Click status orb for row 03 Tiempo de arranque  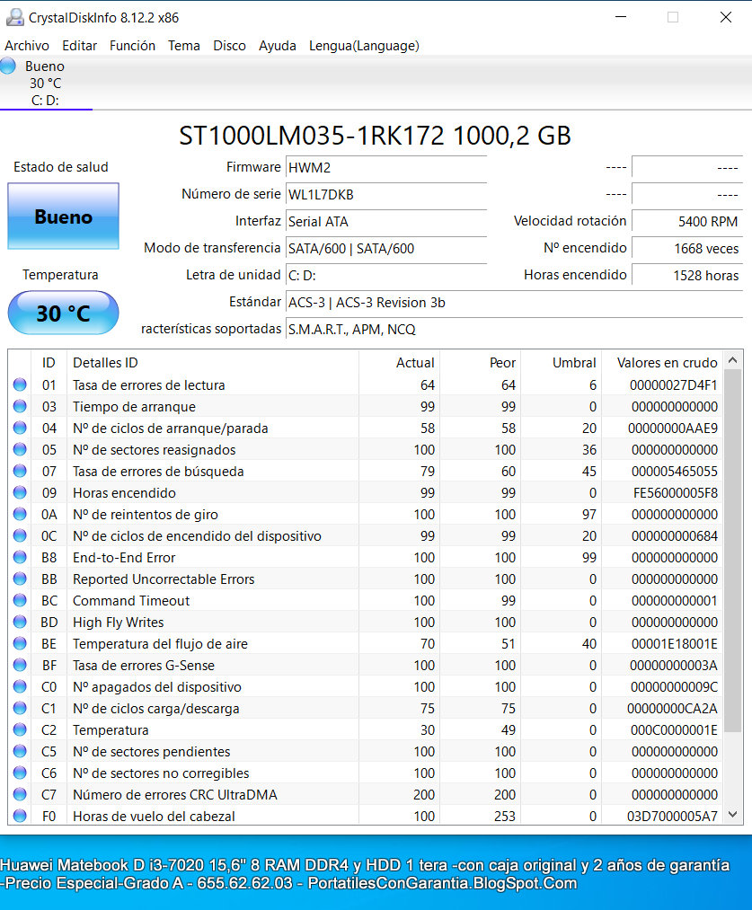click(20, 406)
